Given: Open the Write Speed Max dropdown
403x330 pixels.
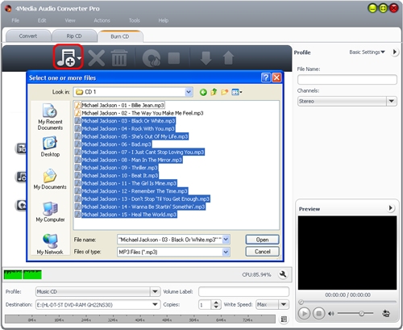Looking at the screenshot, I should 284,304.
